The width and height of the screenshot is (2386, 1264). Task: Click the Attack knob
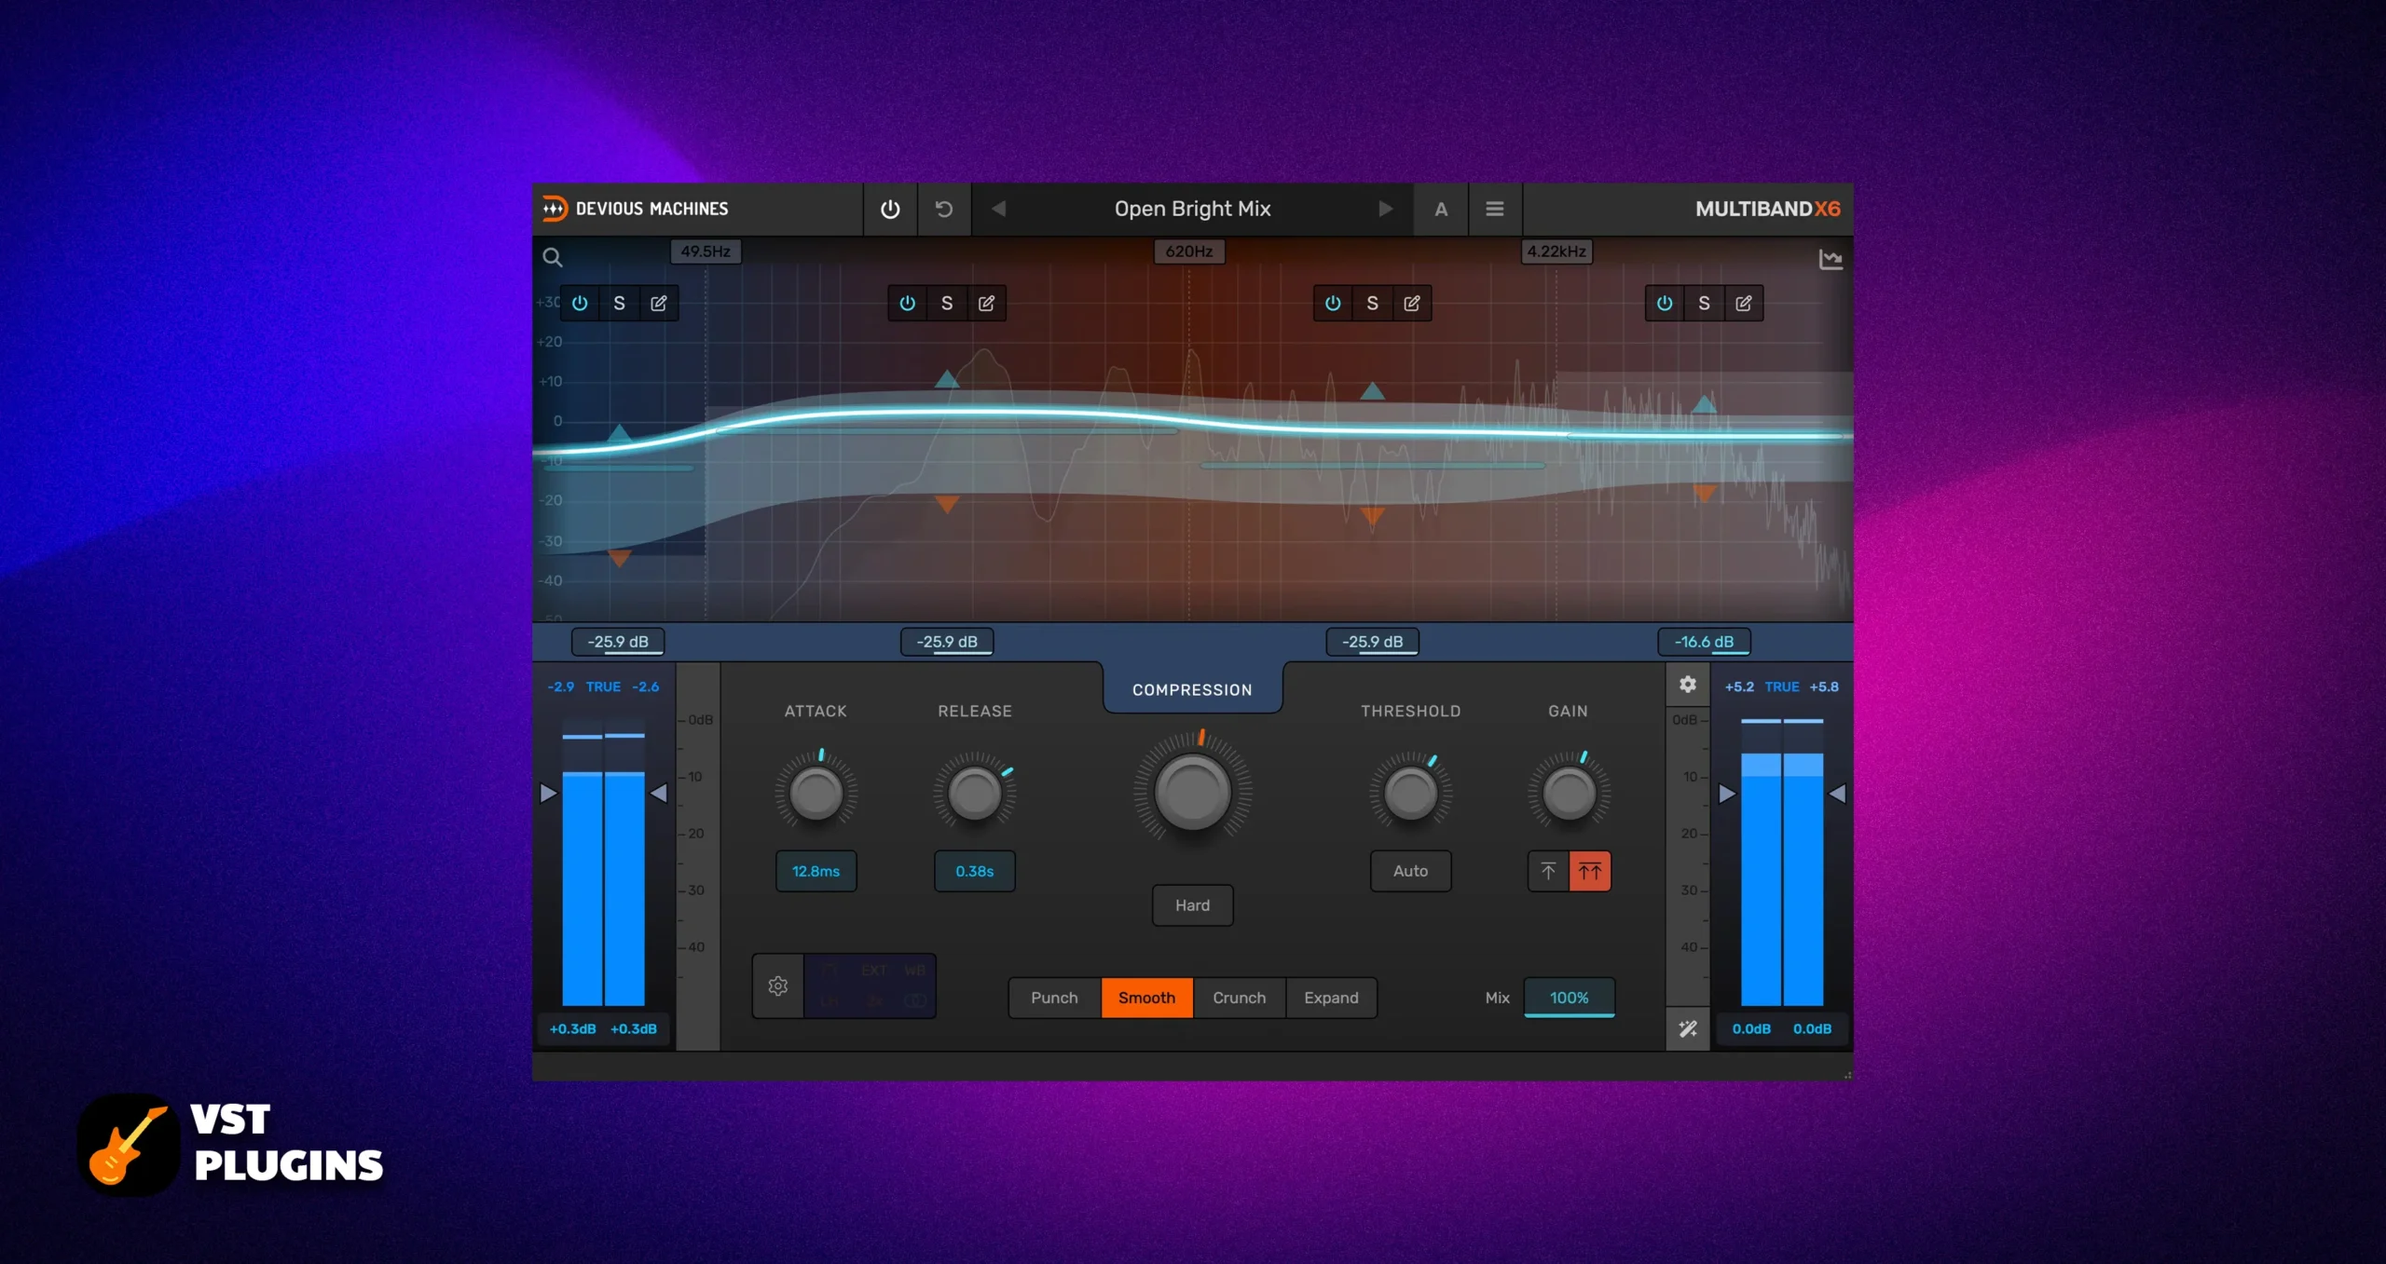pyautogui.click(x=816, y=794)
